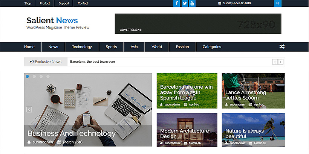
Task: Click user icon on the Nature article
Action: click(x=226, y=143)
